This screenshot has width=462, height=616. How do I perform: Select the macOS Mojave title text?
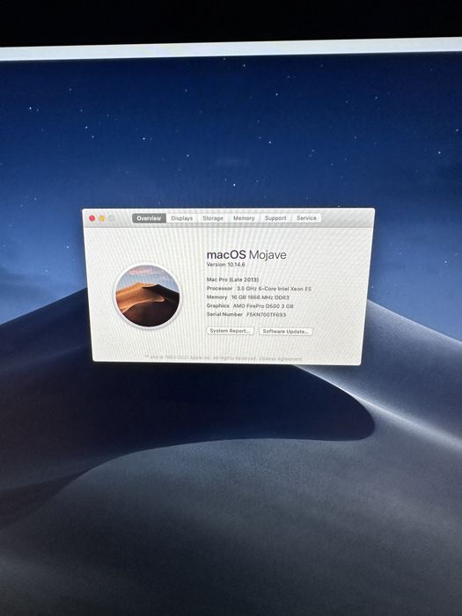point(246,254)
